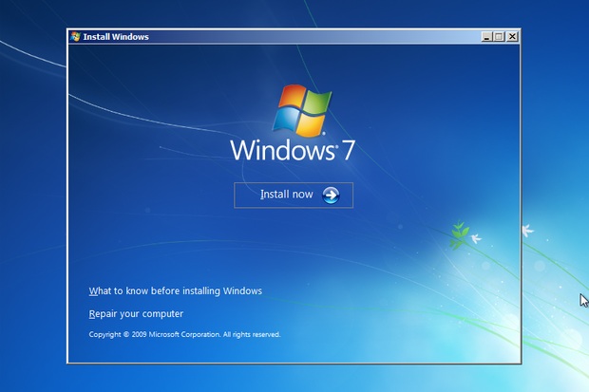
Task: Click the Windows 7 wordmark text
Action: [x=293, y=150]
